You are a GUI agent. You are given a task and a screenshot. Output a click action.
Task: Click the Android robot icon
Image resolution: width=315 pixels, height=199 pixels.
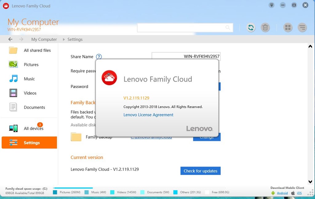pos(273,193)
